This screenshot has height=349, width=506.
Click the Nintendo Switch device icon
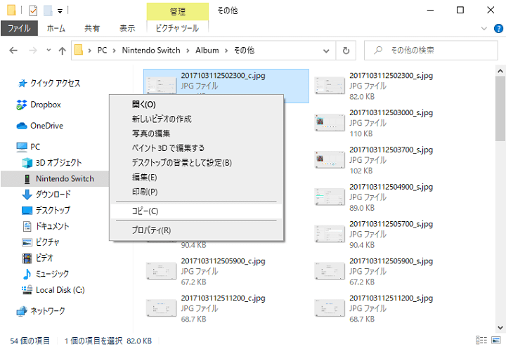click(27, 178)
